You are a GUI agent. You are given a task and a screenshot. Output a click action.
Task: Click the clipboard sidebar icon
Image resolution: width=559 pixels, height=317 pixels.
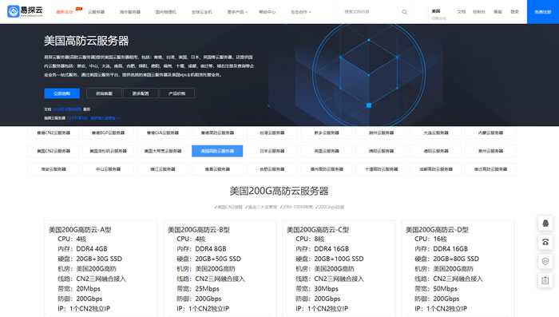[x=545, y=280]
